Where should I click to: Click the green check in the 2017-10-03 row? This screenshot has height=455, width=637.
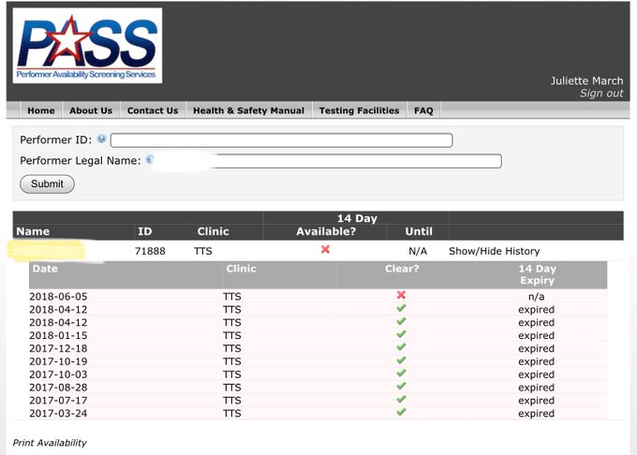coord(401,373)
